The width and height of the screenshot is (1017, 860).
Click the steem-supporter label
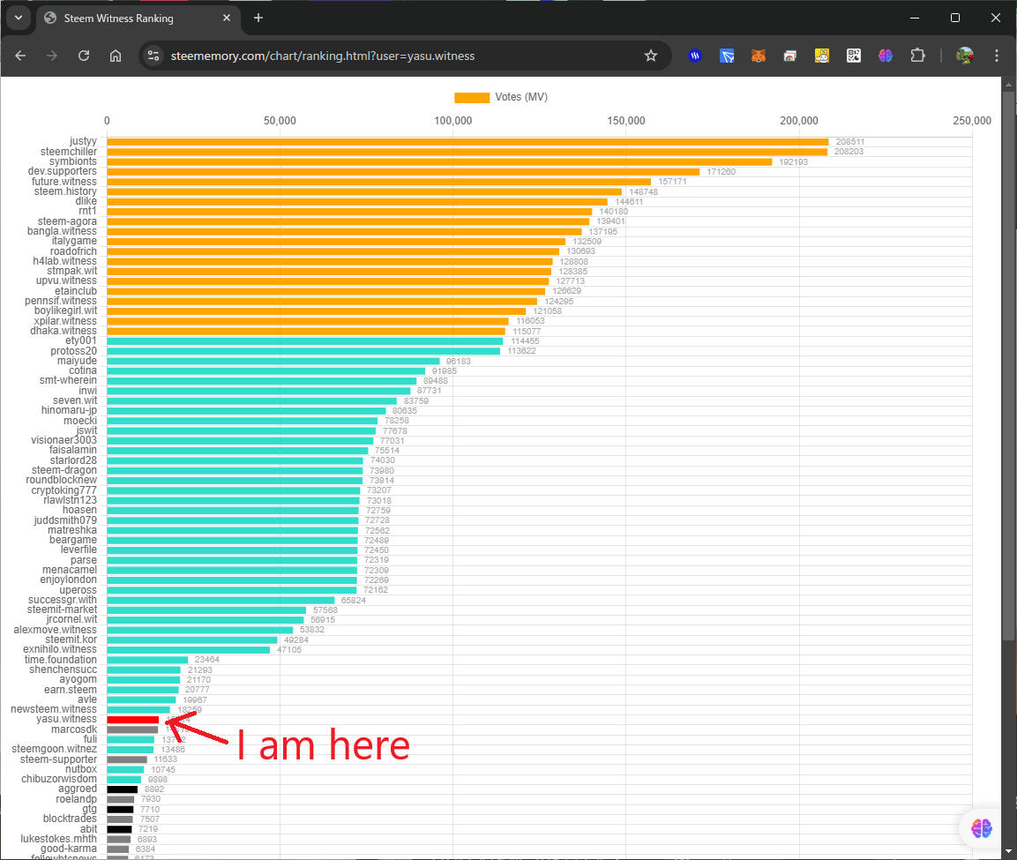[58, 759]
